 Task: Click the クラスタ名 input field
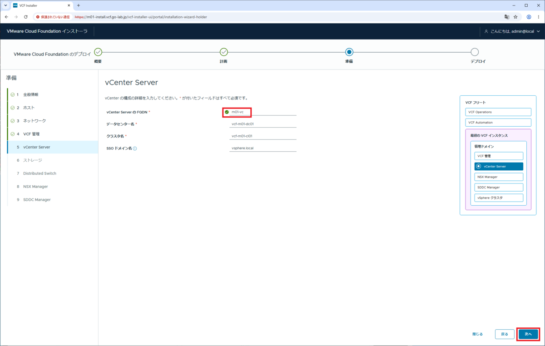pyautogui.click(x=263, y=136)
